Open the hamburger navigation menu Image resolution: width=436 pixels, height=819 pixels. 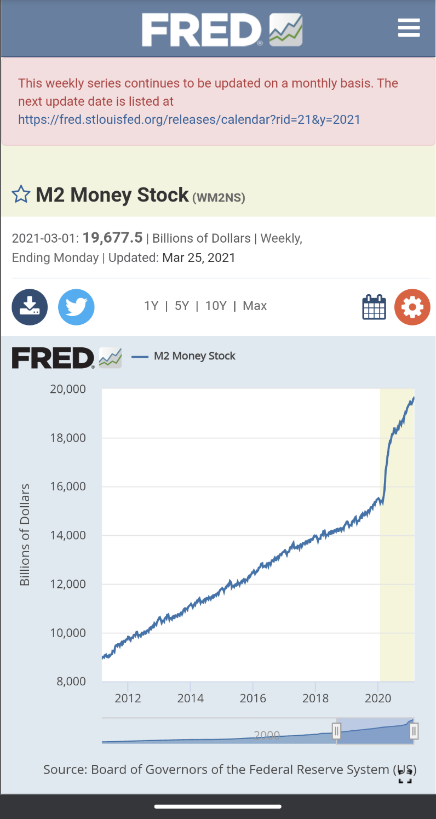[409, 27]
